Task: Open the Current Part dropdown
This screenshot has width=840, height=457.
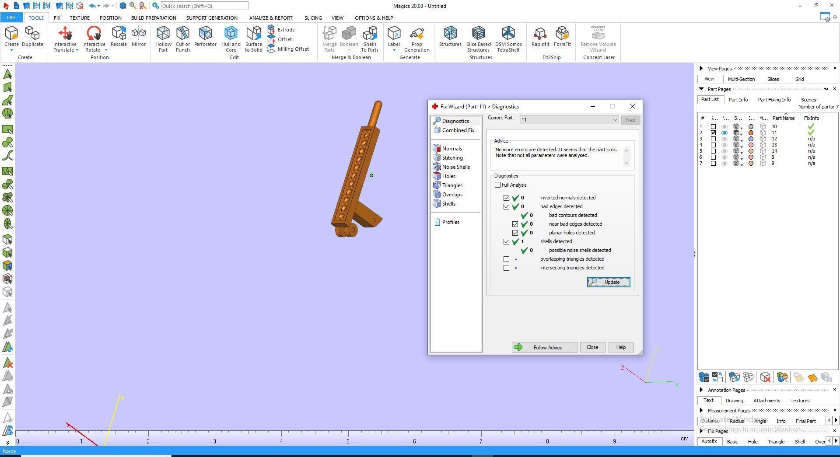Action: point(569,120)
